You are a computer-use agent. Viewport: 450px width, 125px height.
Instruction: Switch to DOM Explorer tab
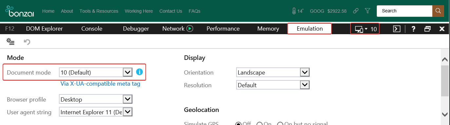tap(44, 29)
